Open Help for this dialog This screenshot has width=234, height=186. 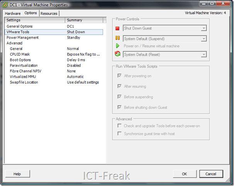(x=17, y=174)
